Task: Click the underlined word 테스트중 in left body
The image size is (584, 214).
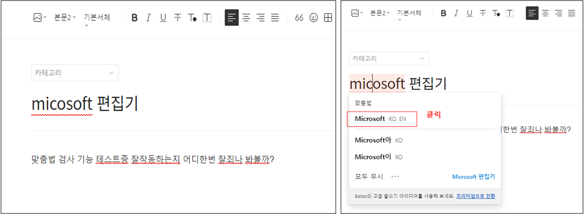Action: [112, 159]
